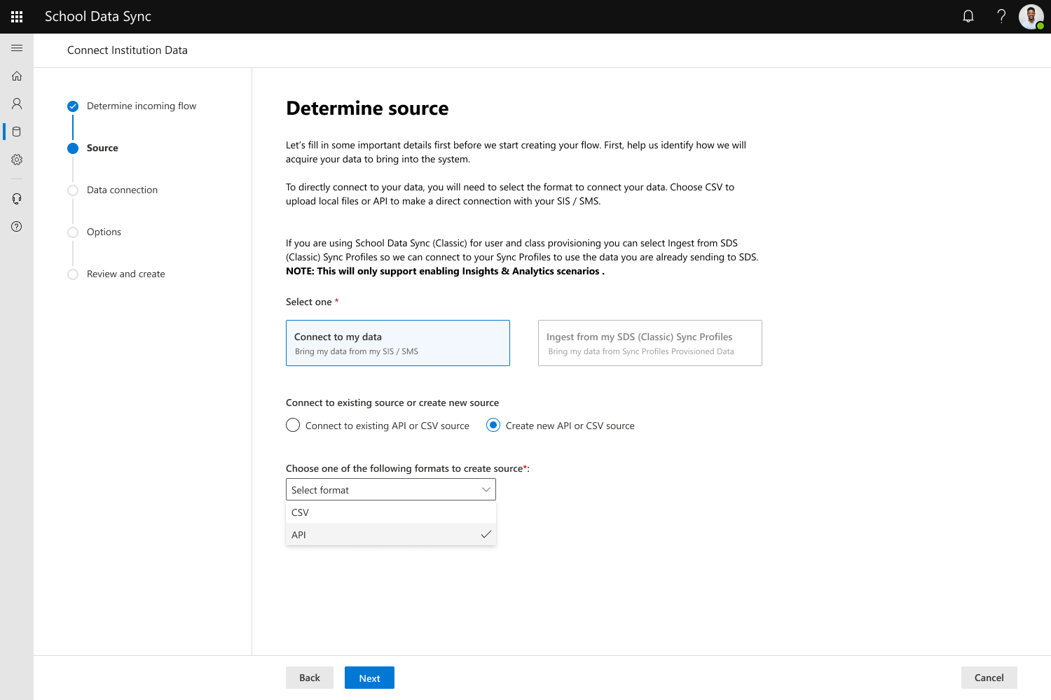Screen dimensions: 1051x700
Task: Click the School Data Sync title
Action: coord(98,16)
